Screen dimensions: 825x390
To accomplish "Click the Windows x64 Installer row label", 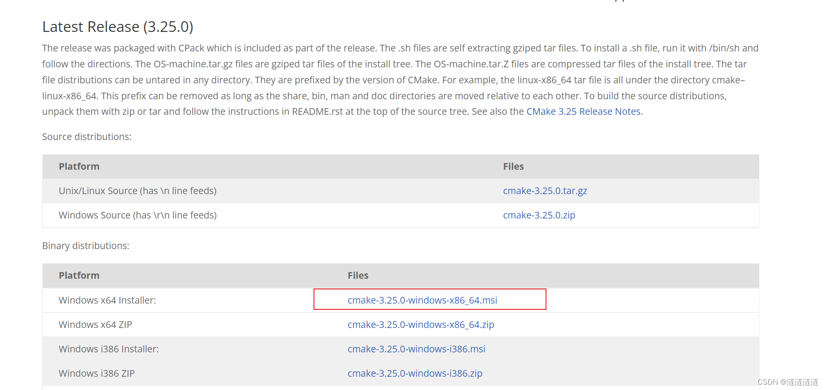I will [107, 300].
